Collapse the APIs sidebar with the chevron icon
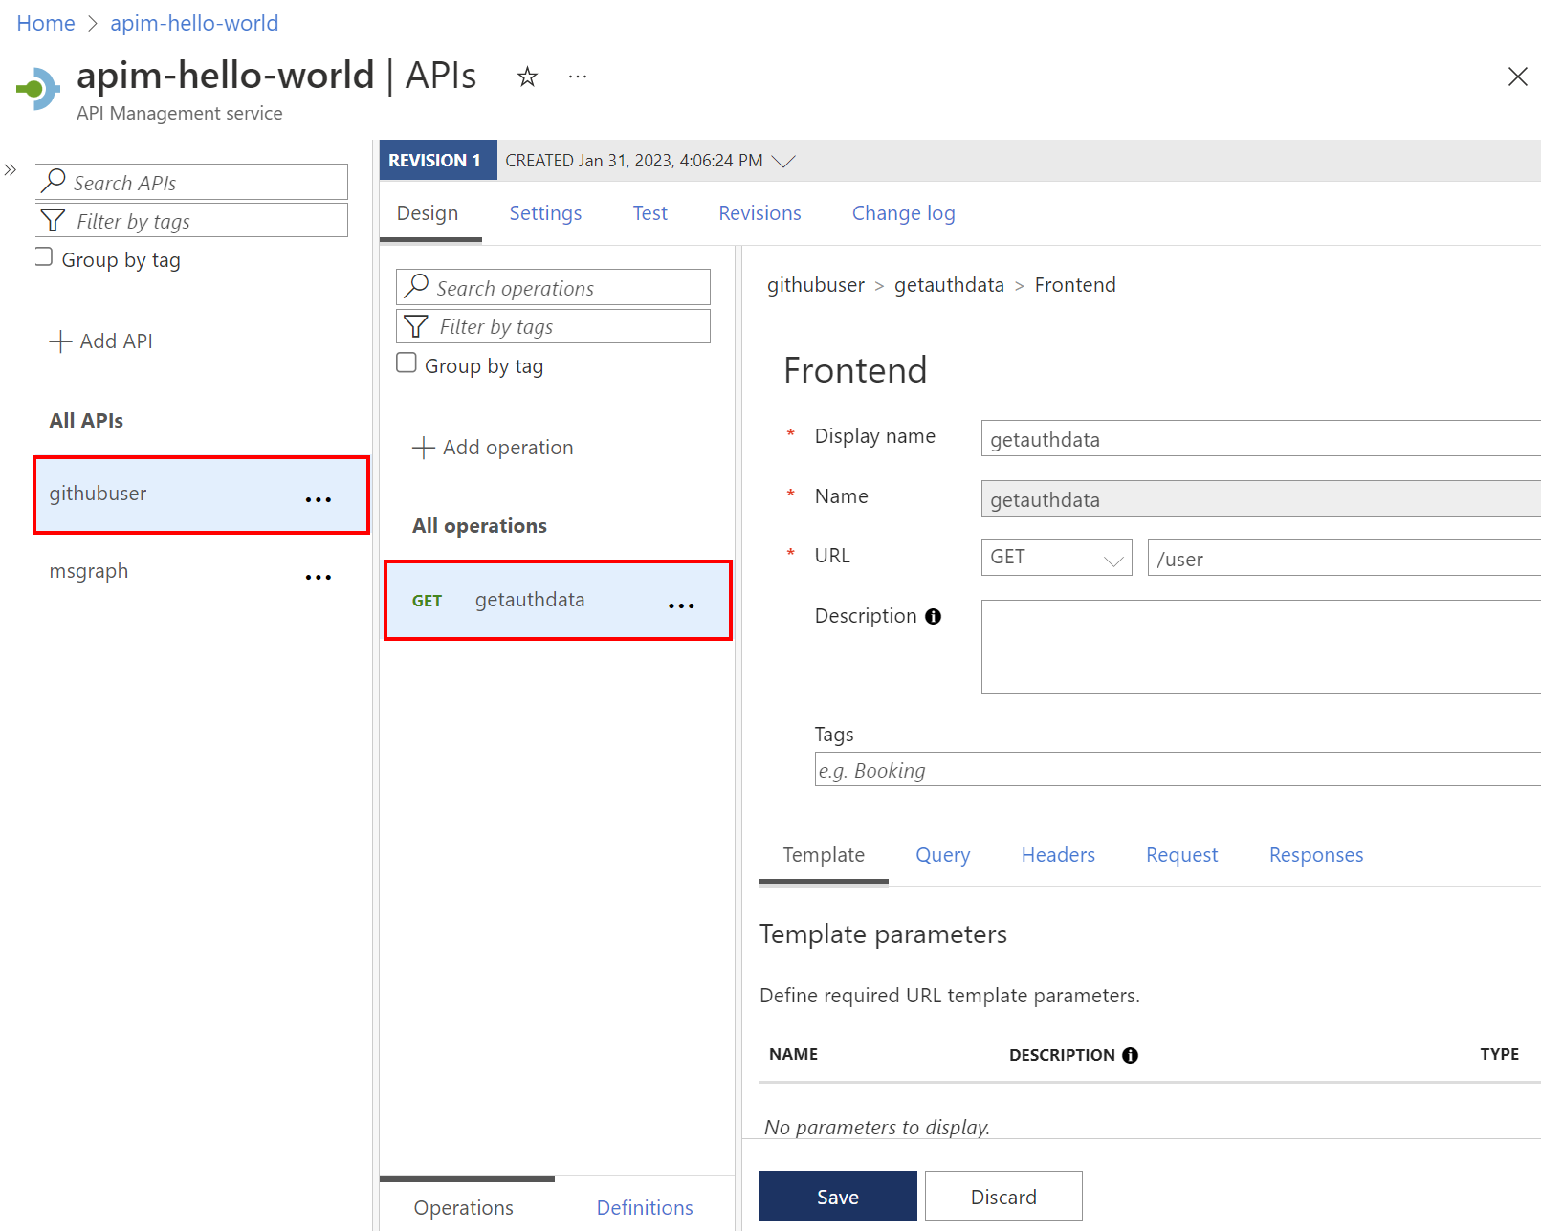The image size is (1541, 1231). pos(11,168)
